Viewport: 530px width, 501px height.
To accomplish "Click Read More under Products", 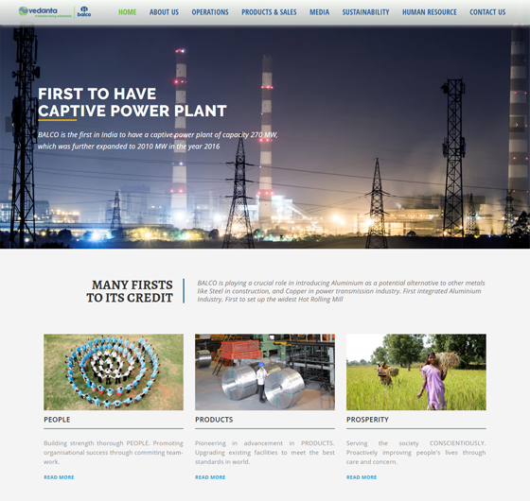I will point(210,477).
